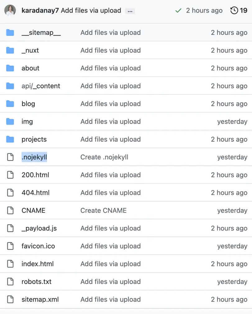Click the projects folder icon
The image size is (252, 314).
(x=10, y=139)
